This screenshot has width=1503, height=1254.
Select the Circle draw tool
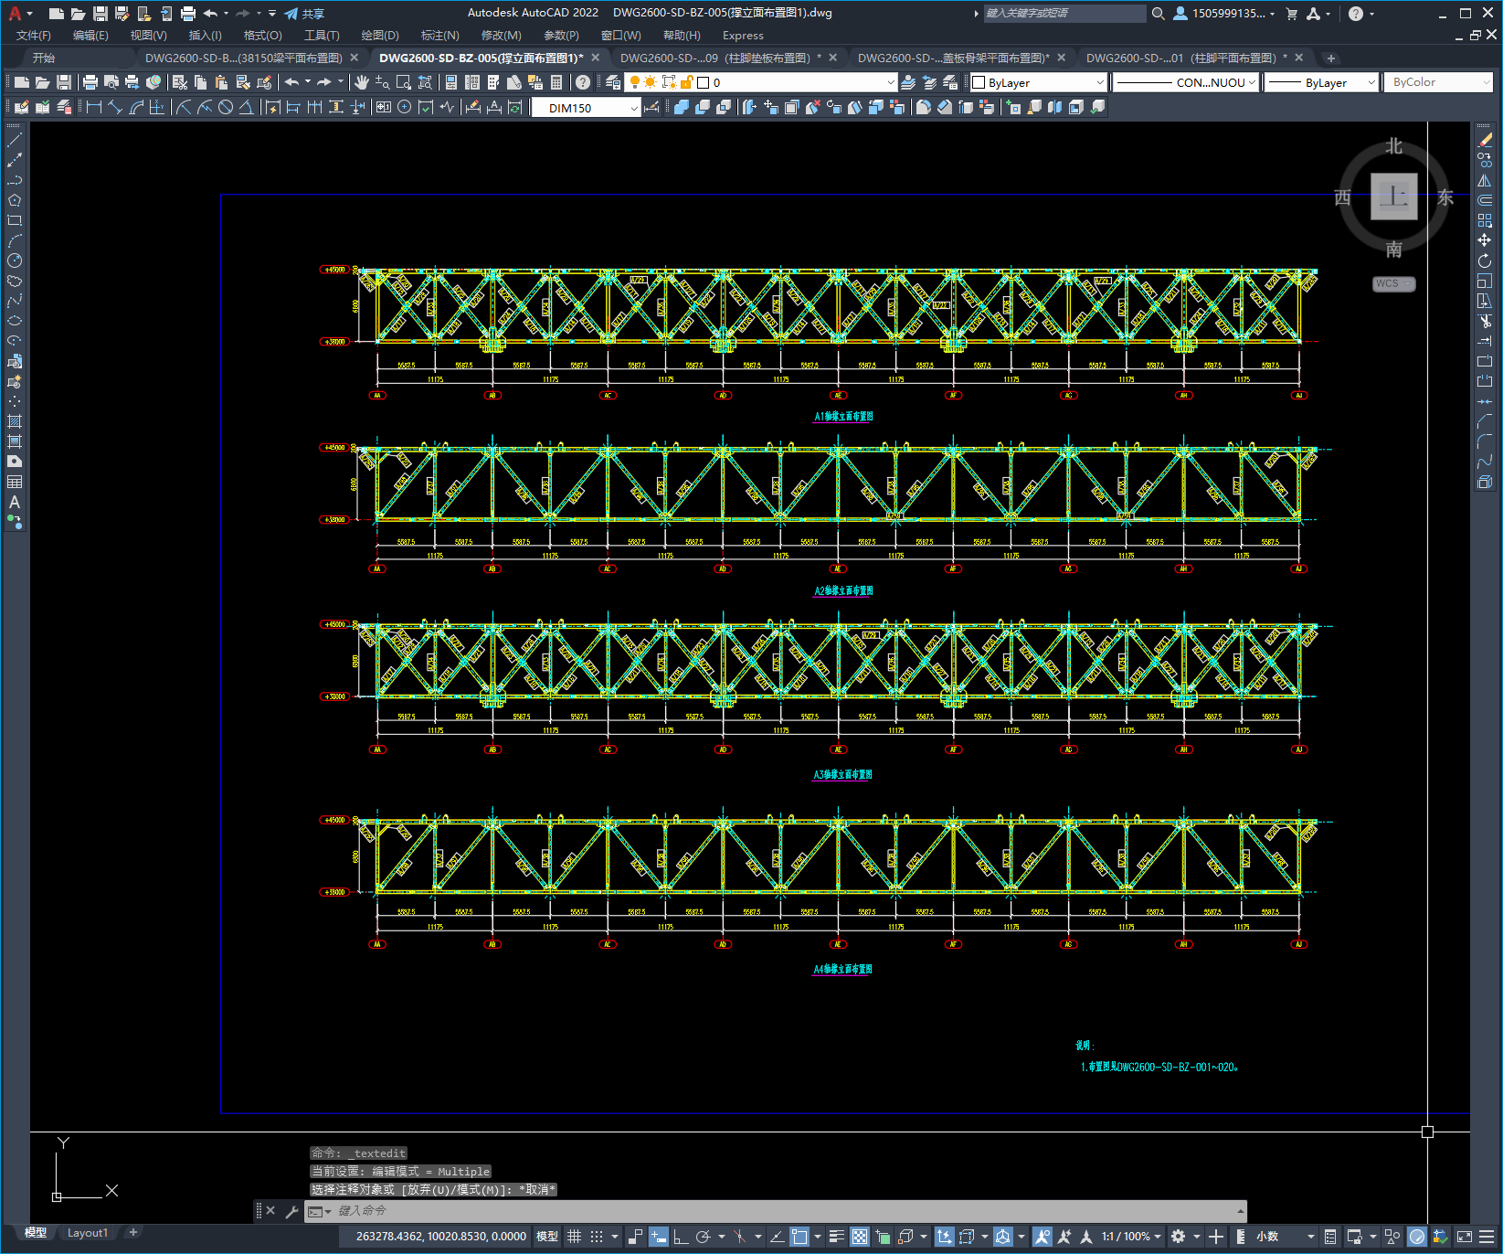(15, 260)
